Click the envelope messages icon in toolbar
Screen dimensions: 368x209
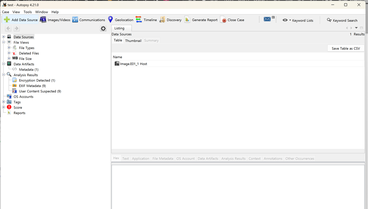pyautogui.click(x=267, y=19)
